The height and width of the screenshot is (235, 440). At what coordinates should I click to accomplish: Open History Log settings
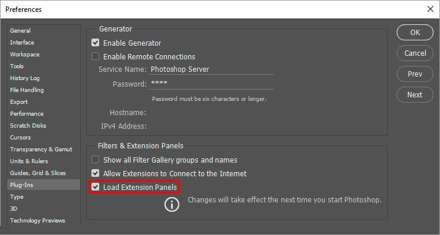(25, 78)
